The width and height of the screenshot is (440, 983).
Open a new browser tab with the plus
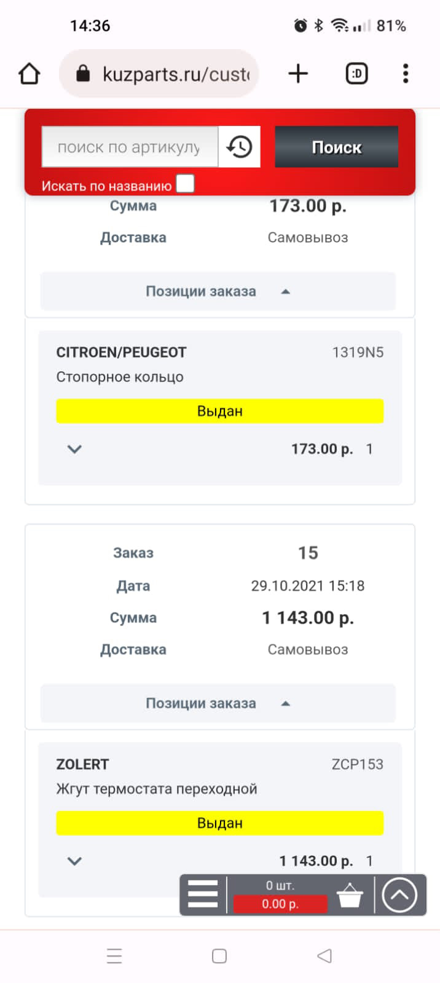297,73
